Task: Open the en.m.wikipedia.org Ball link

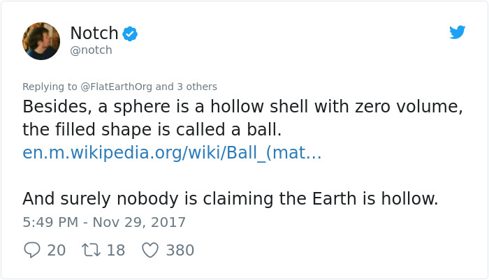Action: click(172, 153)
